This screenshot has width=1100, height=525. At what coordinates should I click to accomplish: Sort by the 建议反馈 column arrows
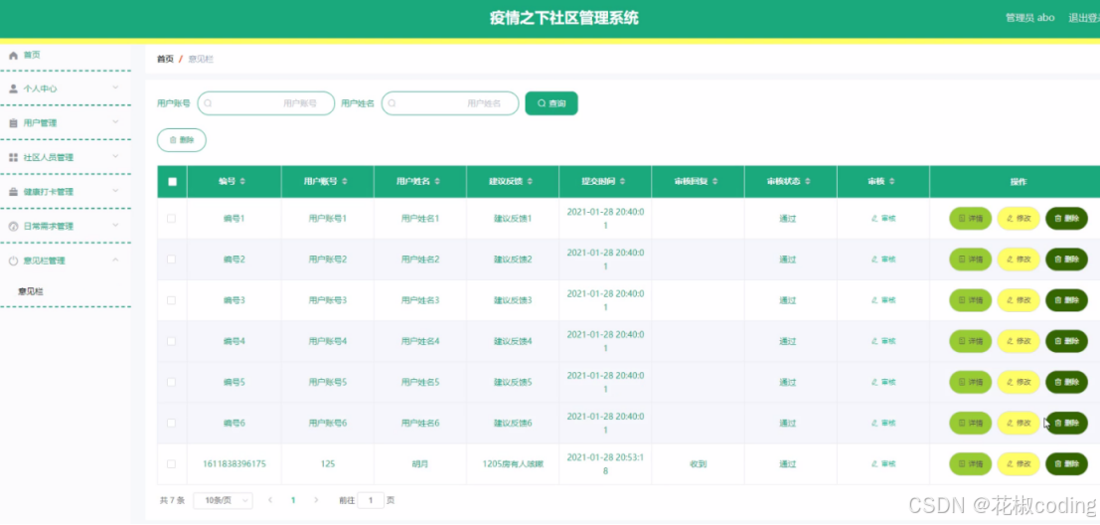point(530,181)
